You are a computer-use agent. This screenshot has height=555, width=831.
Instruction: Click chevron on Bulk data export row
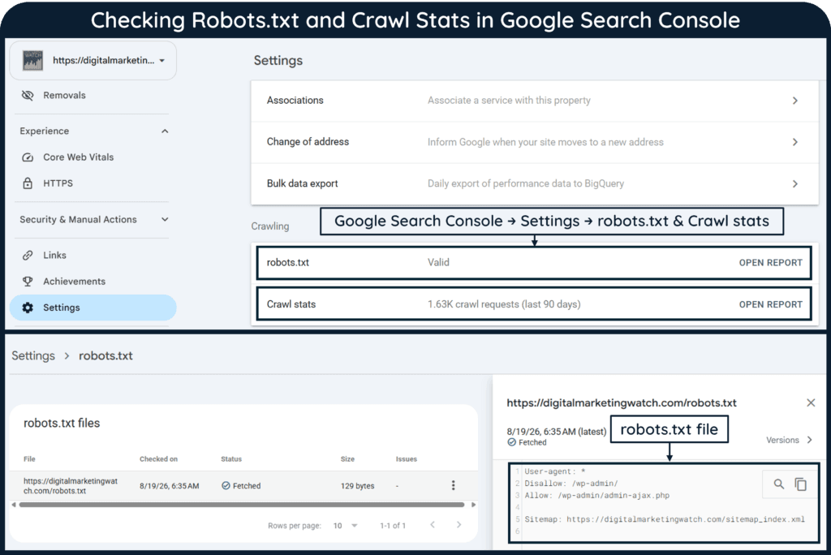(795, 184)
